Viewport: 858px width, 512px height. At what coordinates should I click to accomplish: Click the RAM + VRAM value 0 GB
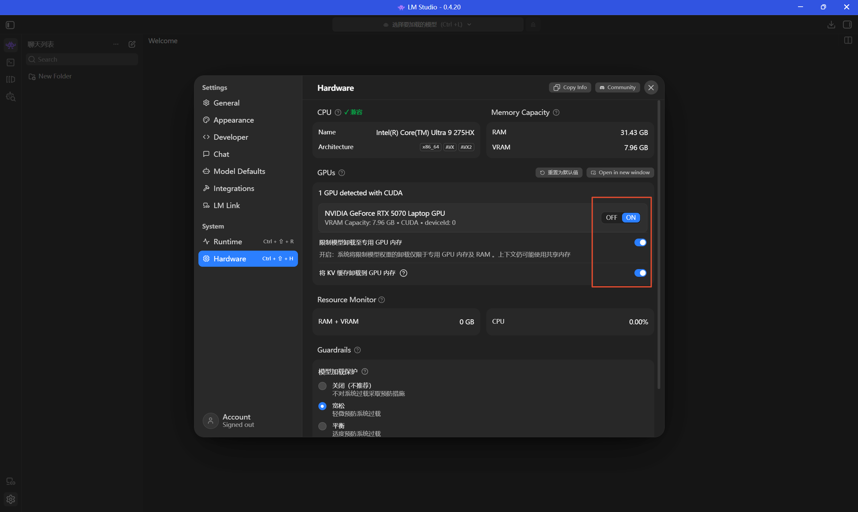coord(467,322)
